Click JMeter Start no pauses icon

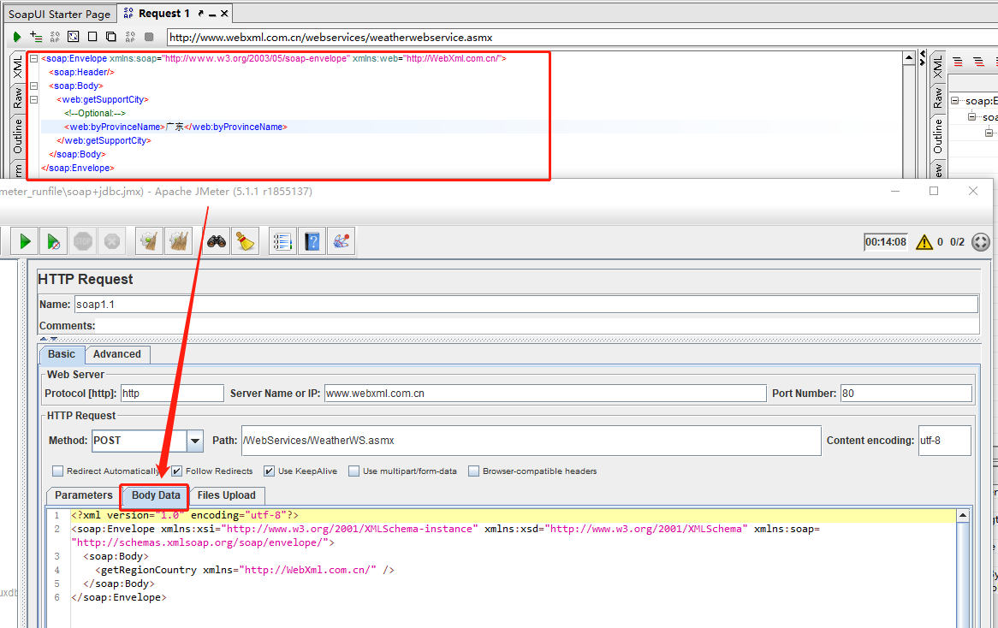tap(53, 241)
